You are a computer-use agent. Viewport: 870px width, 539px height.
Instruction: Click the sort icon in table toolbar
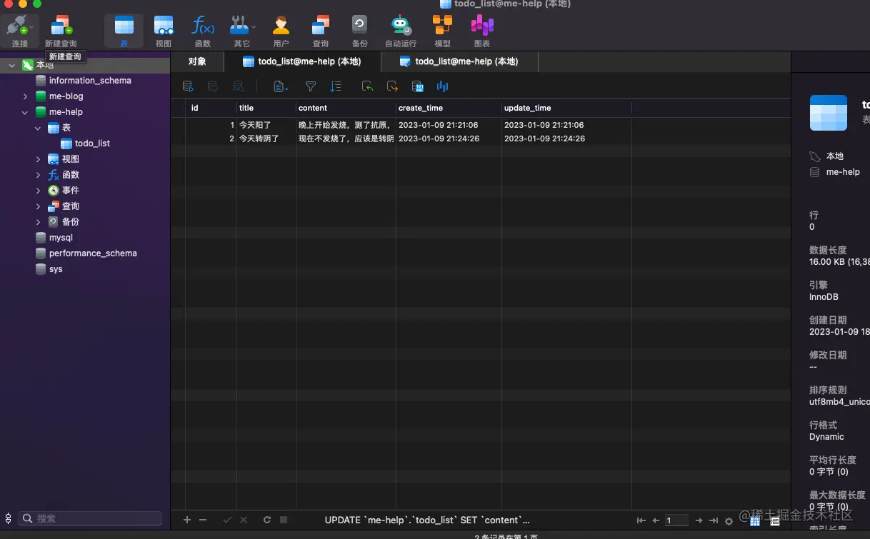tap(336, 86)
